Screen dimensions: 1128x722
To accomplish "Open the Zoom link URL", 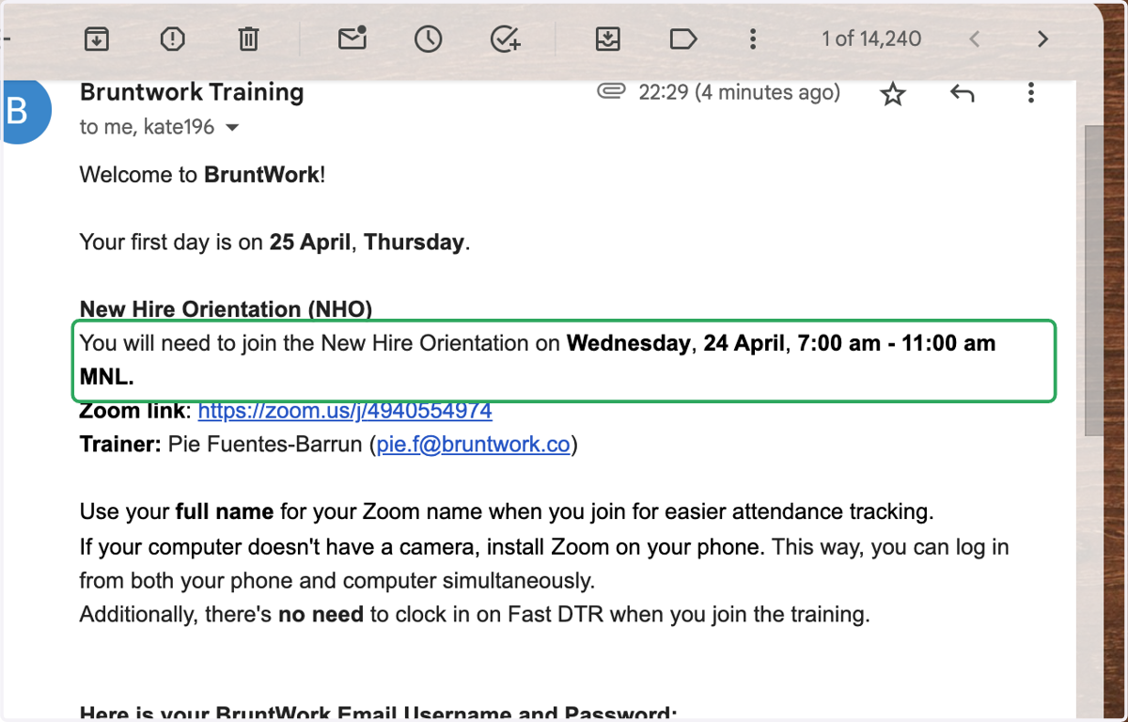I will tap(345, 411).
